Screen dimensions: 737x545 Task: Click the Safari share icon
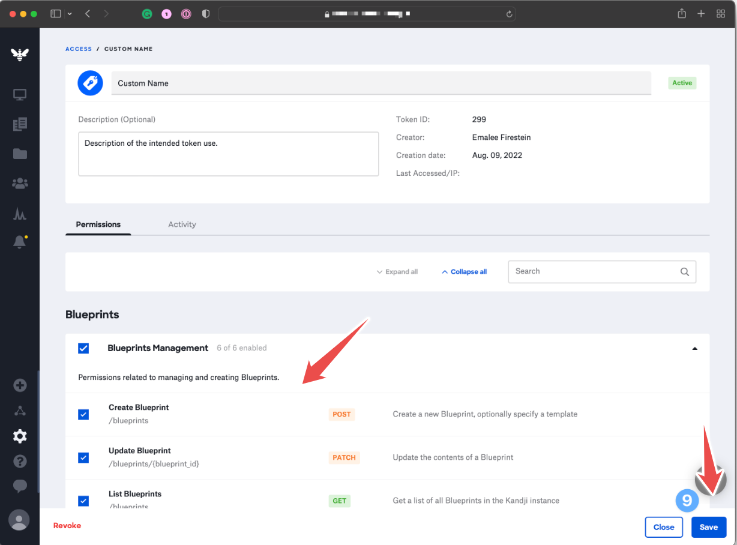pos(682,14)
